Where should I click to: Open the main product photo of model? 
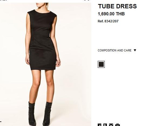(x=46, y=64)
